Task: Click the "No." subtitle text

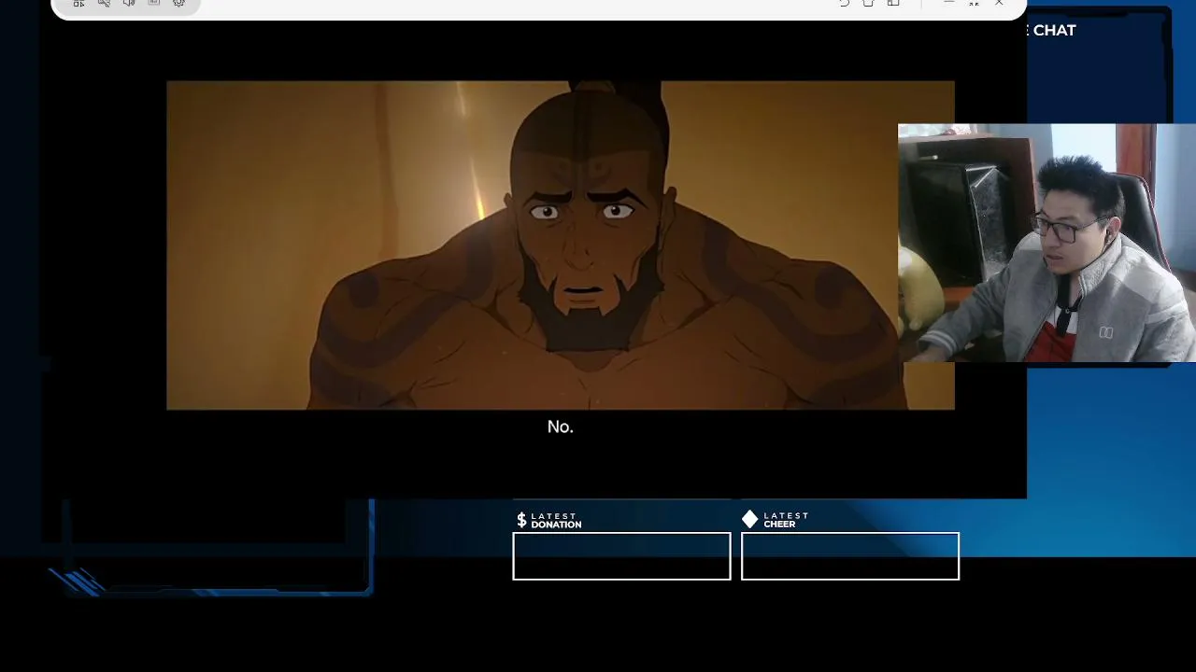Action: (561, 427)
